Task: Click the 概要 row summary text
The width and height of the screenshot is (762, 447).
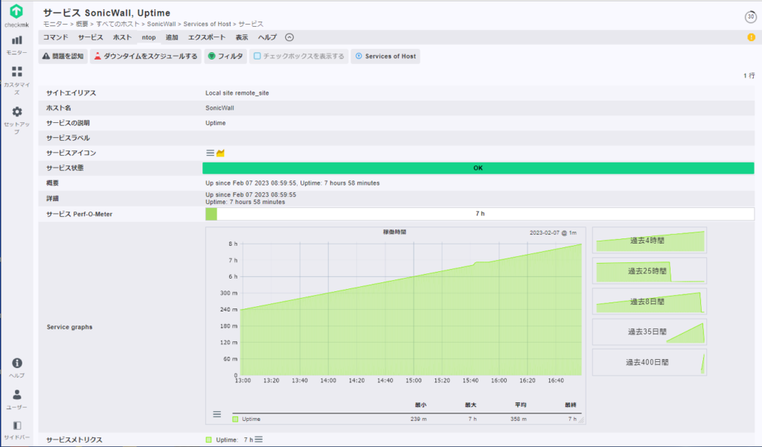Action: tap(292, 183)
